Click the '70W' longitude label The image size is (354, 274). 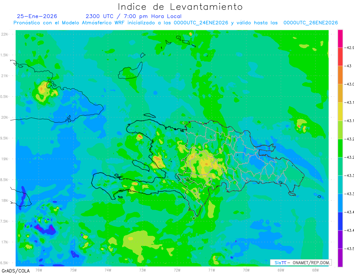coord(246,270)
